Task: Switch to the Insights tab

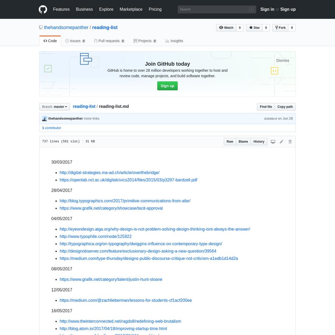Action: [x=174, y=41]
